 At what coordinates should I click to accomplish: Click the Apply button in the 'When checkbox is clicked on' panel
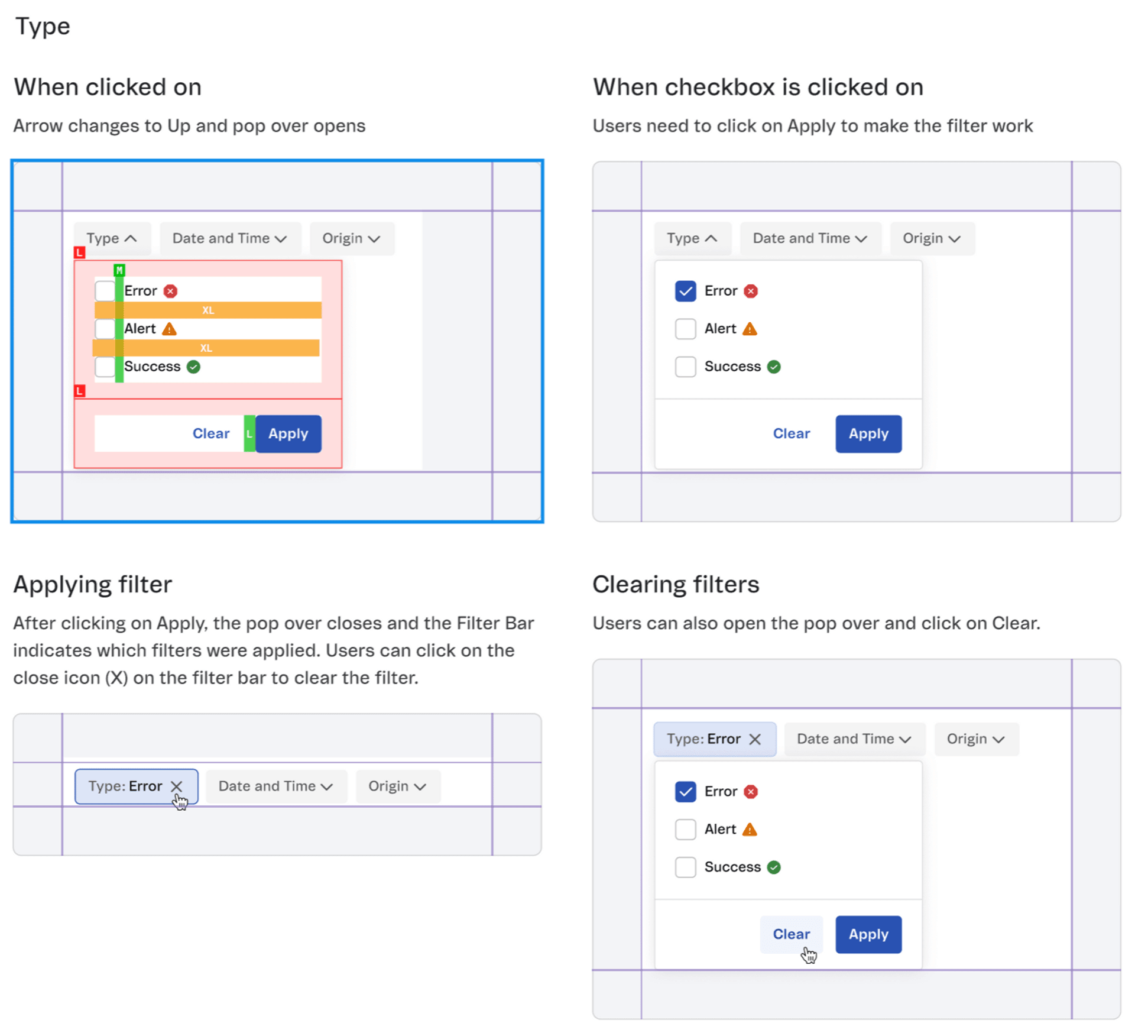click(x=868, y=433)
